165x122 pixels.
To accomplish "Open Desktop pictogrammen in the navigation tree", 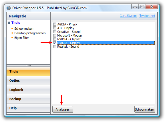I will pyautogui.click(x=30, y=33).
